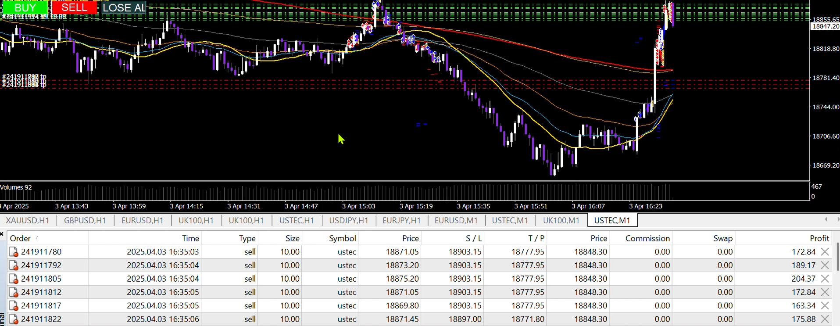Image resolution: width=840 pixels, height=326 pixels.
Task: Close the Terminal panel with its x
Action: coord(2,234)
